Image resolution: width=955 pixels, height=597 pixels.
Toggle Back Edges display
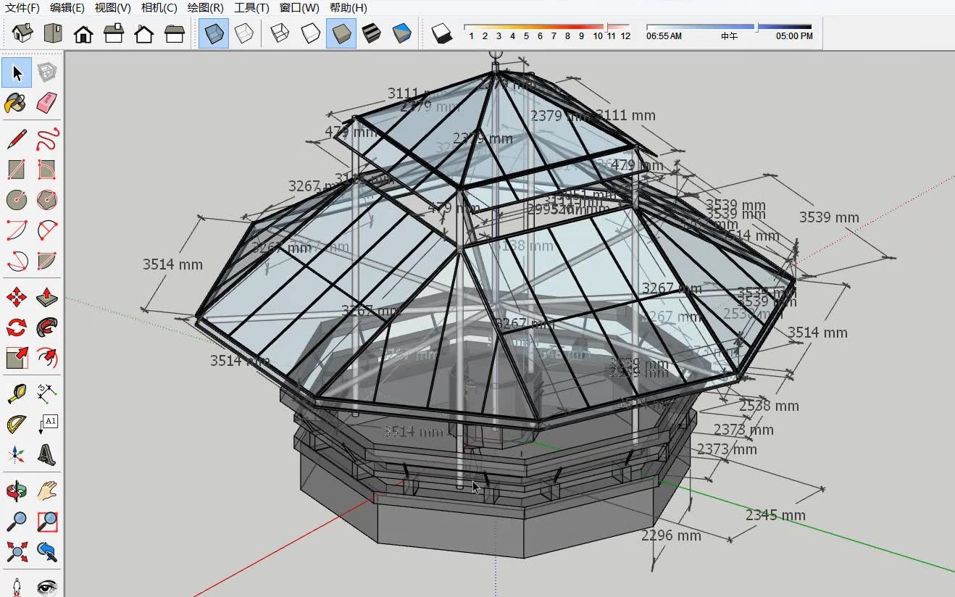(244, 33)
